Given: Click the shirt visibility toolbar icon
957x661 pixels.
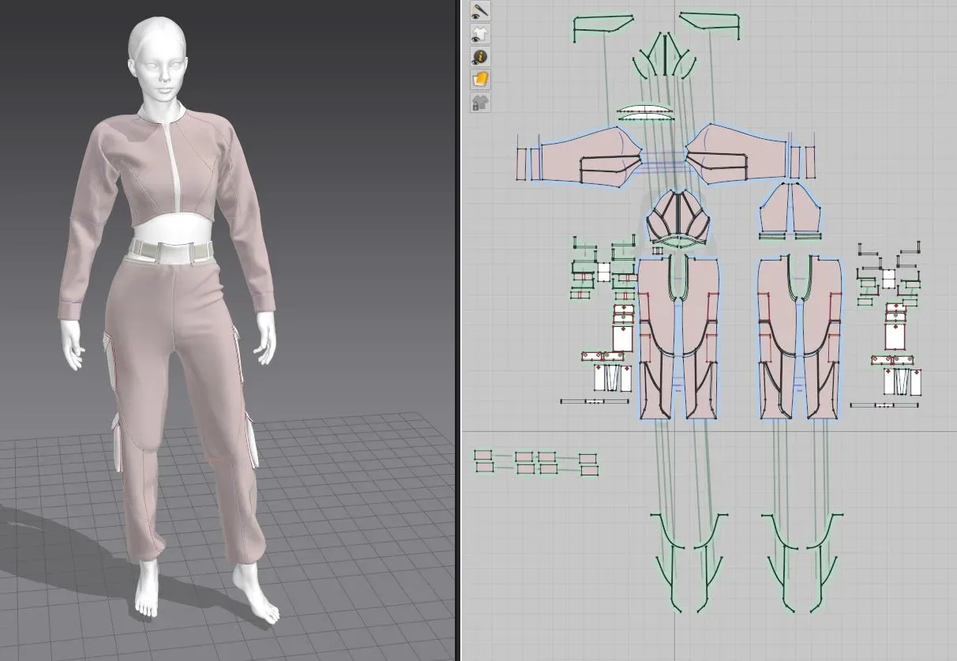Looking at the screenshot, I should click(x=480, y=34).
